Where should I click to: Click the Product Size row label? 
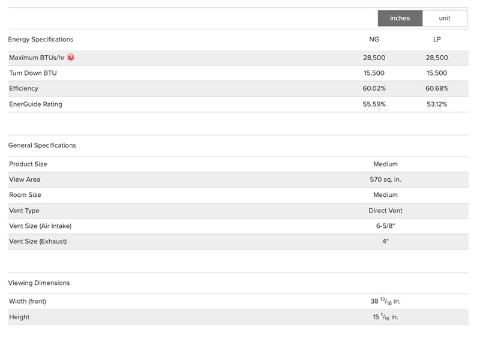point(28,164)
